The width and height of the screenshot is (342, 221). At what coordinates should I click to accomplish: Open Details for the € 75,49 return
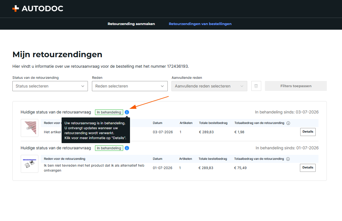pos(308,168)
